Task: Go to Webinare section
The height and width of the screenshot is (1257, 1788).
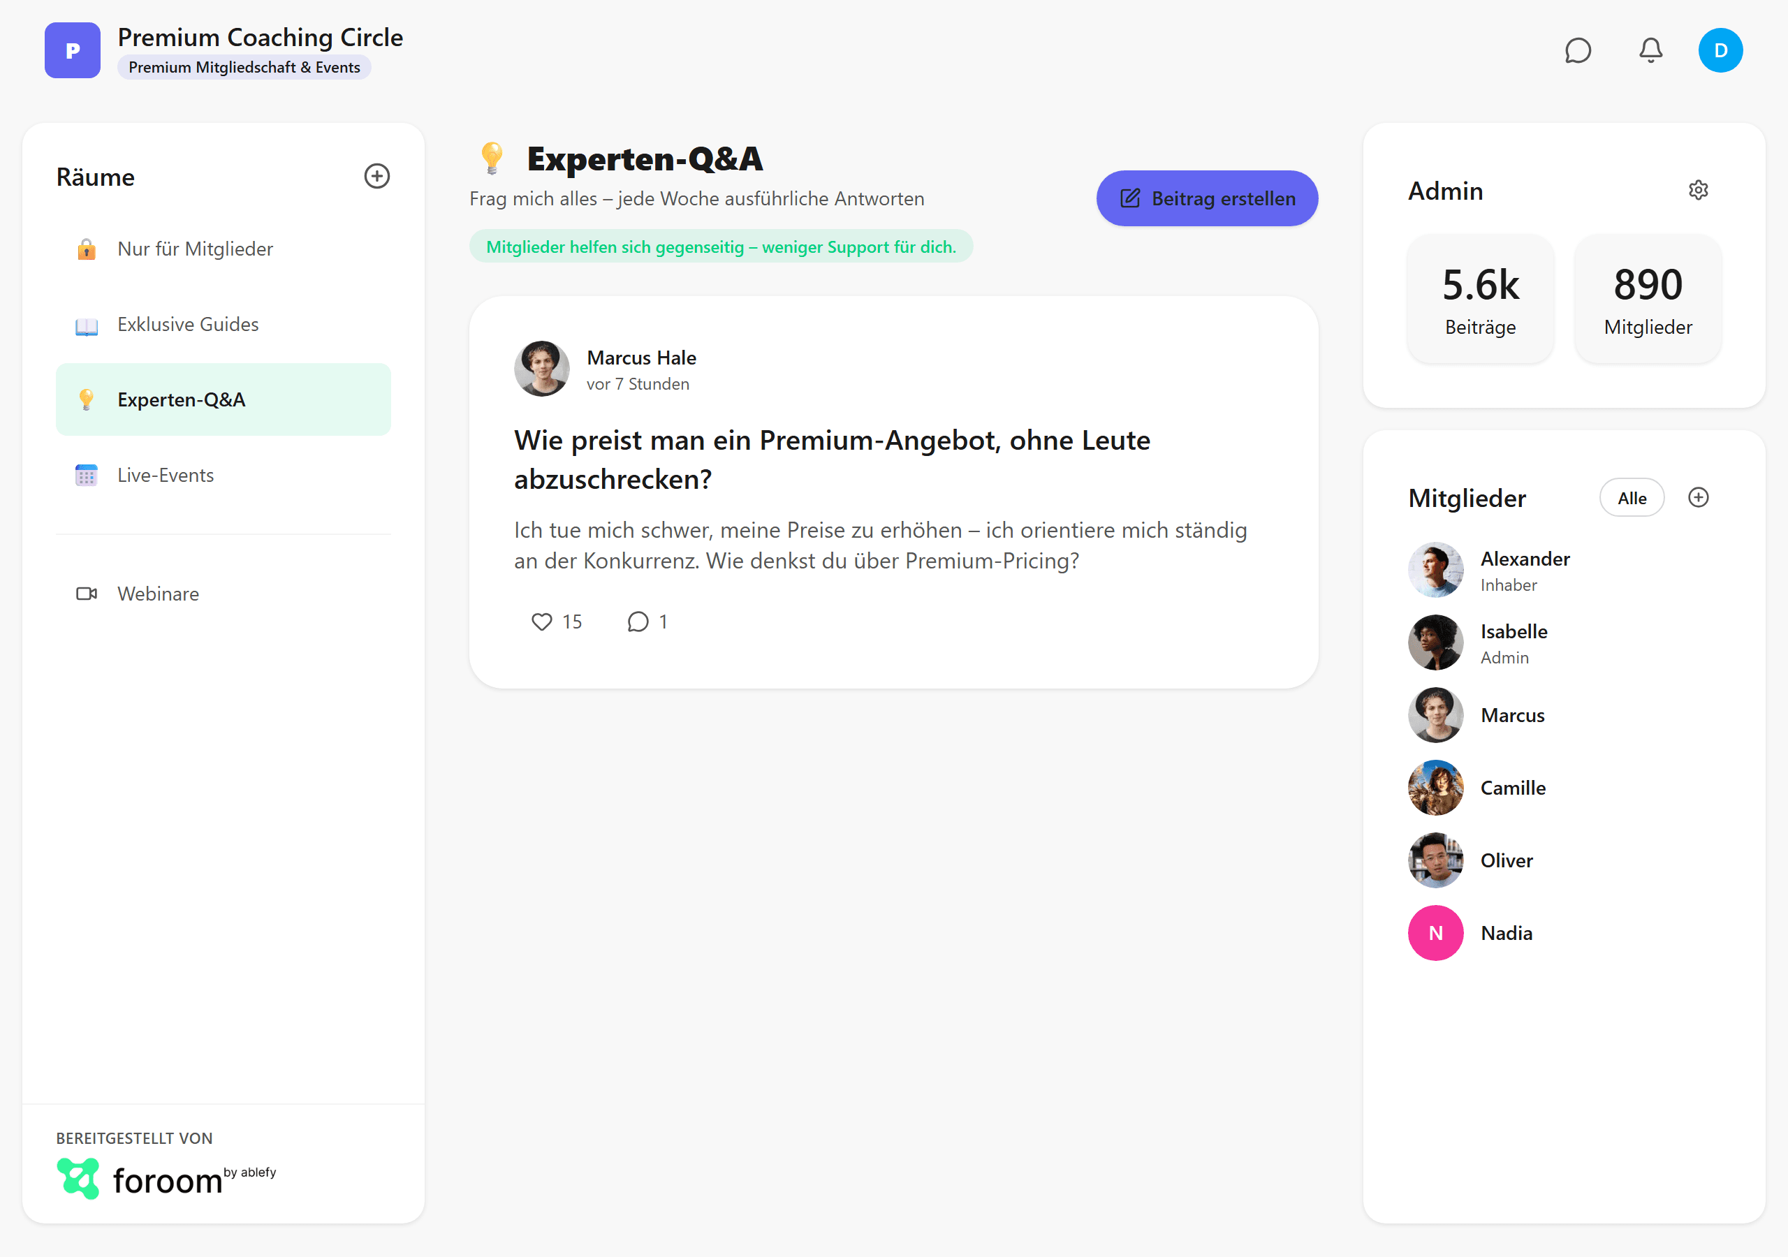Action: 223,594
